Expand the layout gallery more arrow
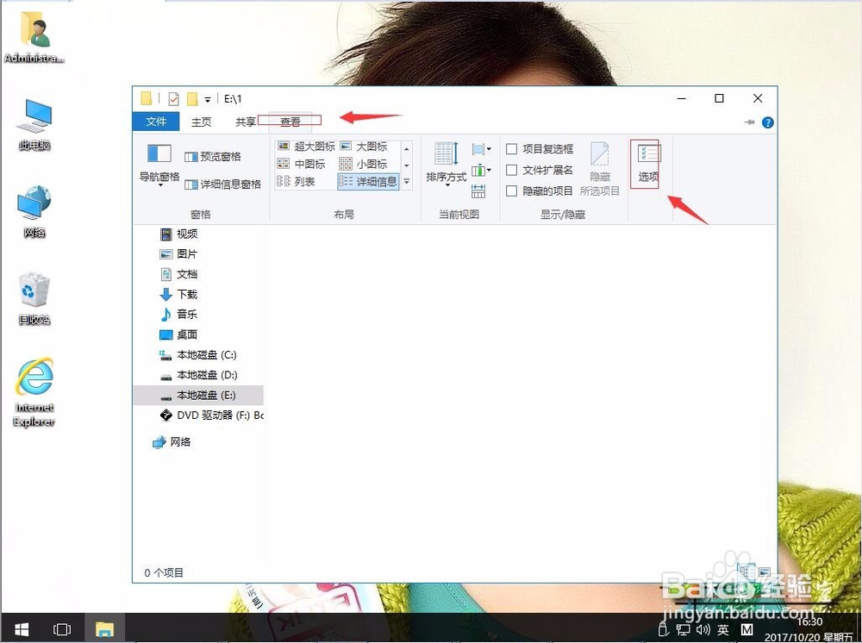Image resolution: width=862 pixels, height=643 pixels. click(x=407, y=181)
